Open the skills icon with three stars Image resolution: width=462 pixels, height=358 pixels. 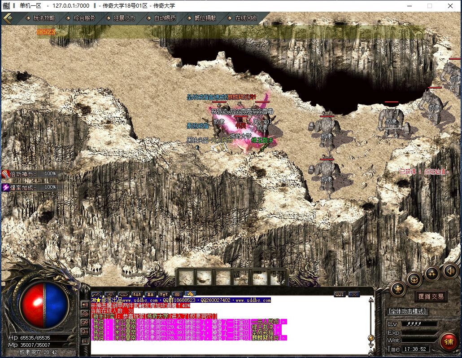pyautogui.click(x=432, y=273)
